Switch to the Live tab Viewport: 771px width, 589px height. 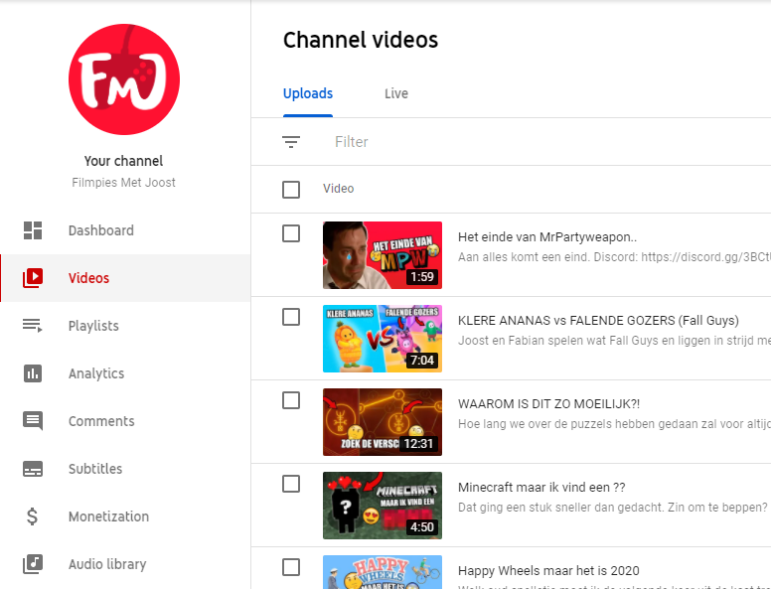point(396,94)
